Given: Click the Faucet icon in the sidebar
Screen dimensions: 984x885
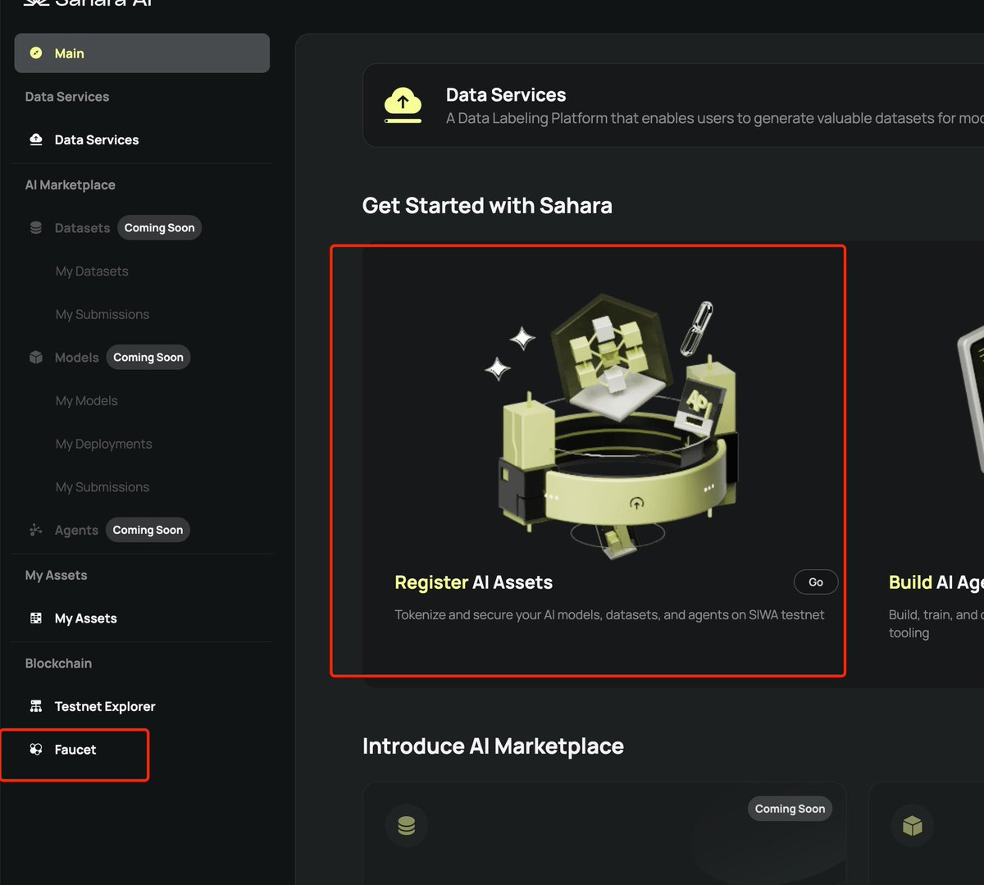Looking at the screenshot, I should tap(36, 750).
